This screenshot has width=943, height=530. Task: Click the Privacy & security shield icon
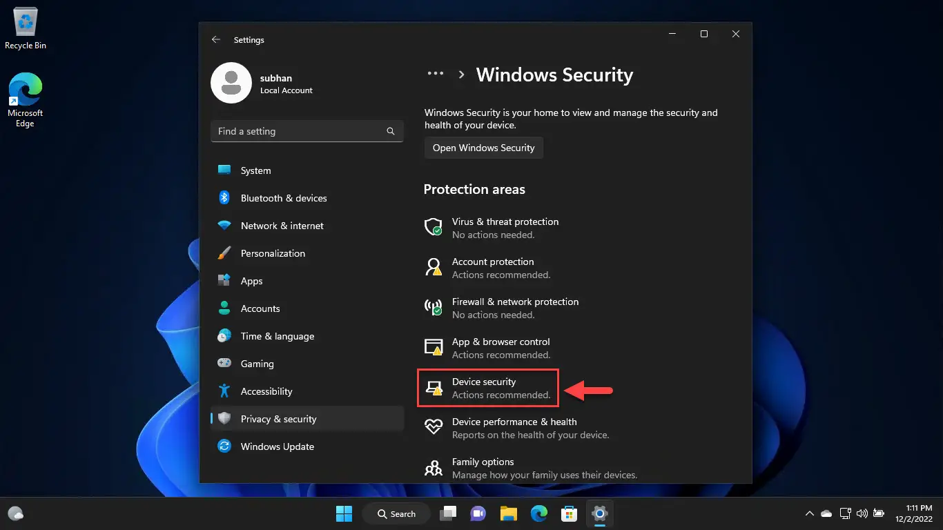tap(224, 418)
